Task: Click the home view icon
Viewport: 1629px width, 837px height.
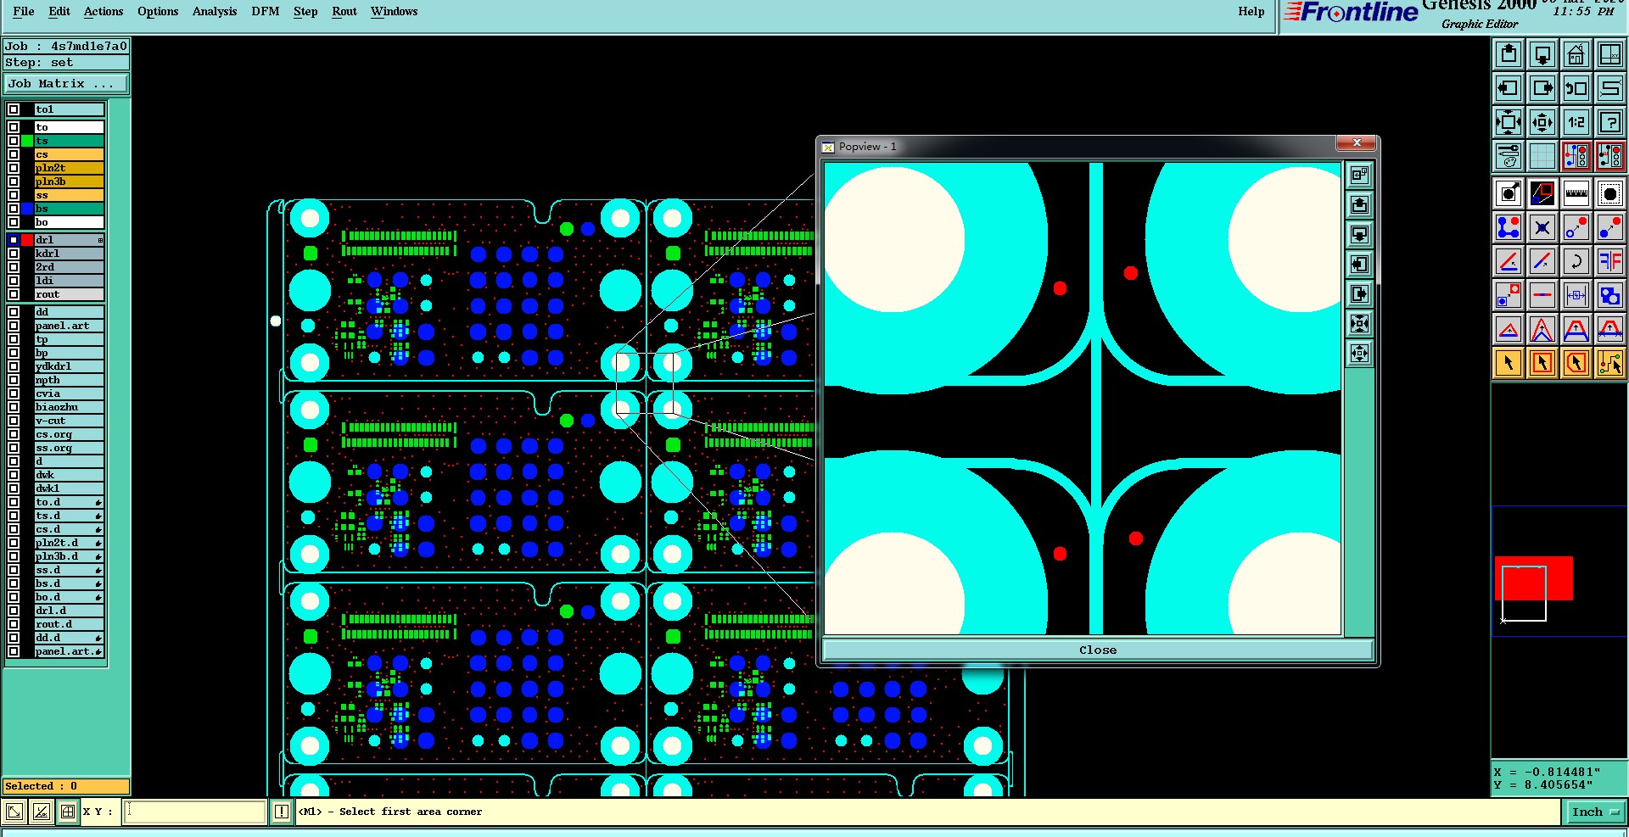Action: click(1576, 54)
